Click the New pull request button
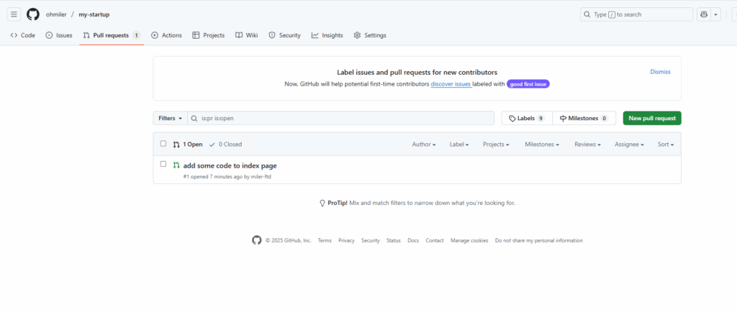Image resolution: width=737 pixels, height=310 pixels. [651, 118]
